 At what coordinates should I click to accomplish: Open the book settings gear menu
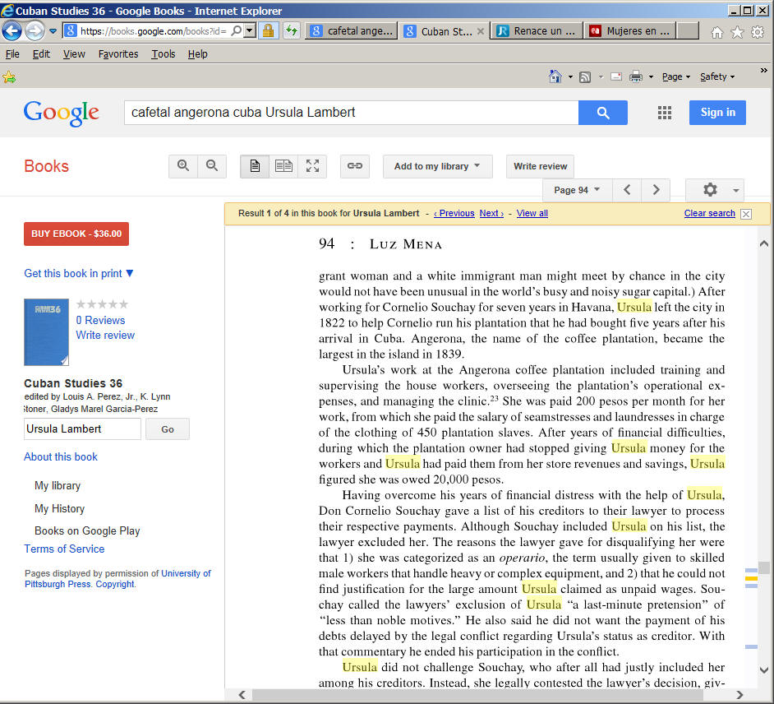click(x=715, y=190)
